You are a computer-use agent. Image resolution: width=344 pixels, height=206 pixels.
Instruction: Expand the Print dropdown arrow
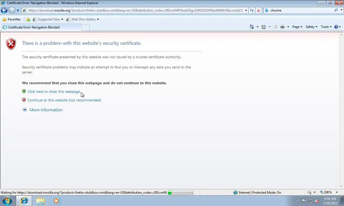point(288,27)
